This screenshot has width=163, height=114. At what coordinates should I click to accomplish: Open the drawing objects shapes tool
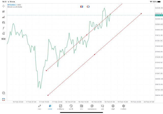4,33
